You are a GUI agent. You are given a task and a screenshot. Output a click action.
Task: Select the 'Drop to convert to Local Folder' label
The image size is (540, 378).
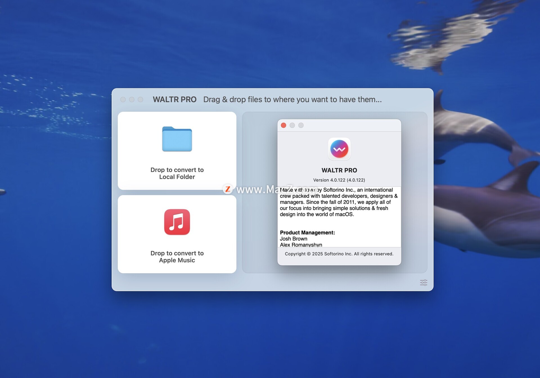[x=177, y=173]
